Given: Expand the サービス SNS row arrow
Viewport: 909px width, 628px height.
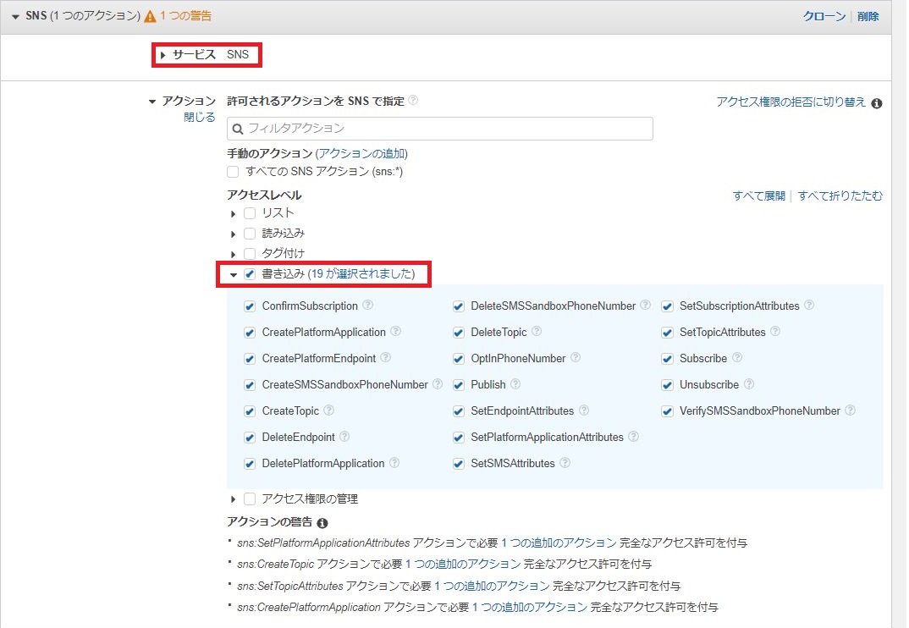Looking at the screenshot, I should tap(163, 55).
